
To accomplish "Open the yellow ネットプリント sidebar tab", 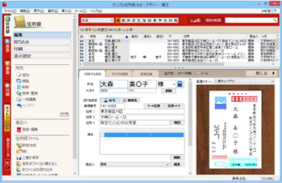I will 7,118.
